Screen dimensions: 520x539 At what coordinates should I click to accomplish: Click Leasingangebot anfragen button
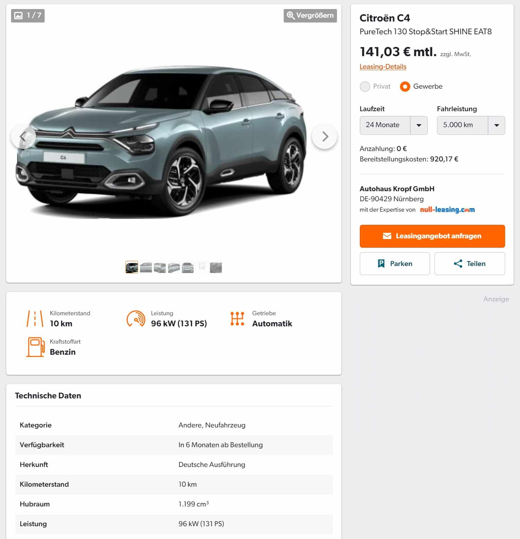coord(432,236)
